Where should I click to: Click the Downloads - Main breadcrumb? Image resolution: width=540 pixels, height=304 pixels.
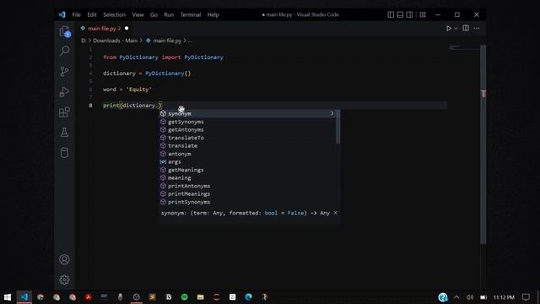[115, 41]
